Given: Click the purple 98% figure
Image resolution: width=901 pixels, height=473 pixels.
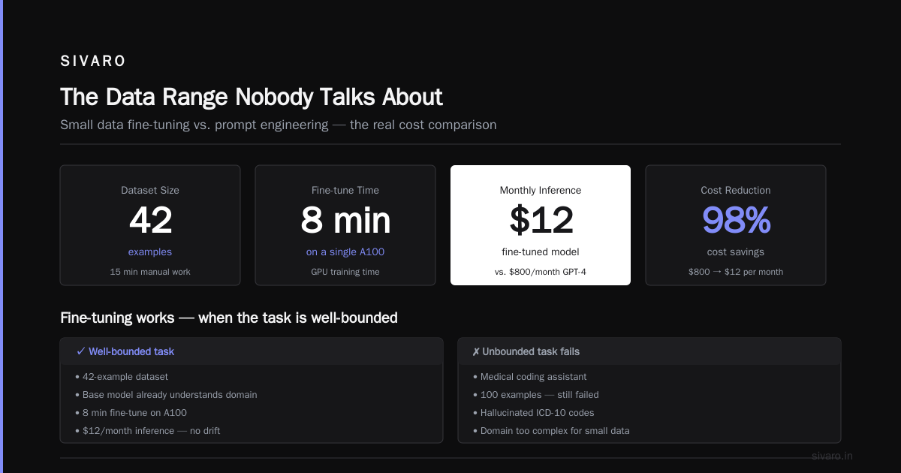Looking at the screenshot, I should (736, 220).
